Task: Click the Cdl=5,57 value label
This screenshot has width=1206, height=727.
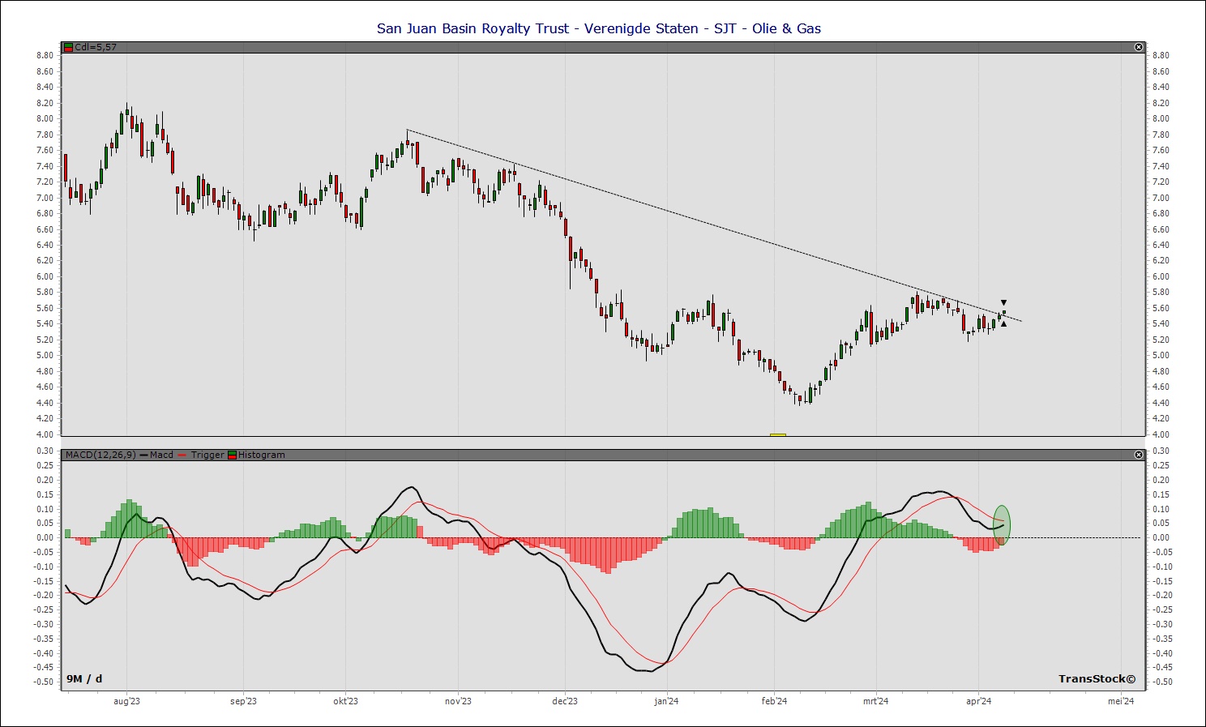Action: tap(96, 47)
